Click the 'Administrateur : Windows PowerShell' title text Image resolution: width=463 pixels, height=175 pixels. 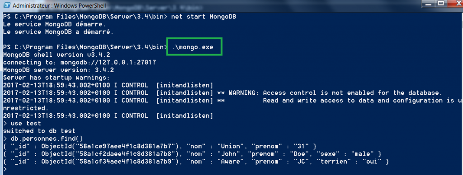point(59,5)
